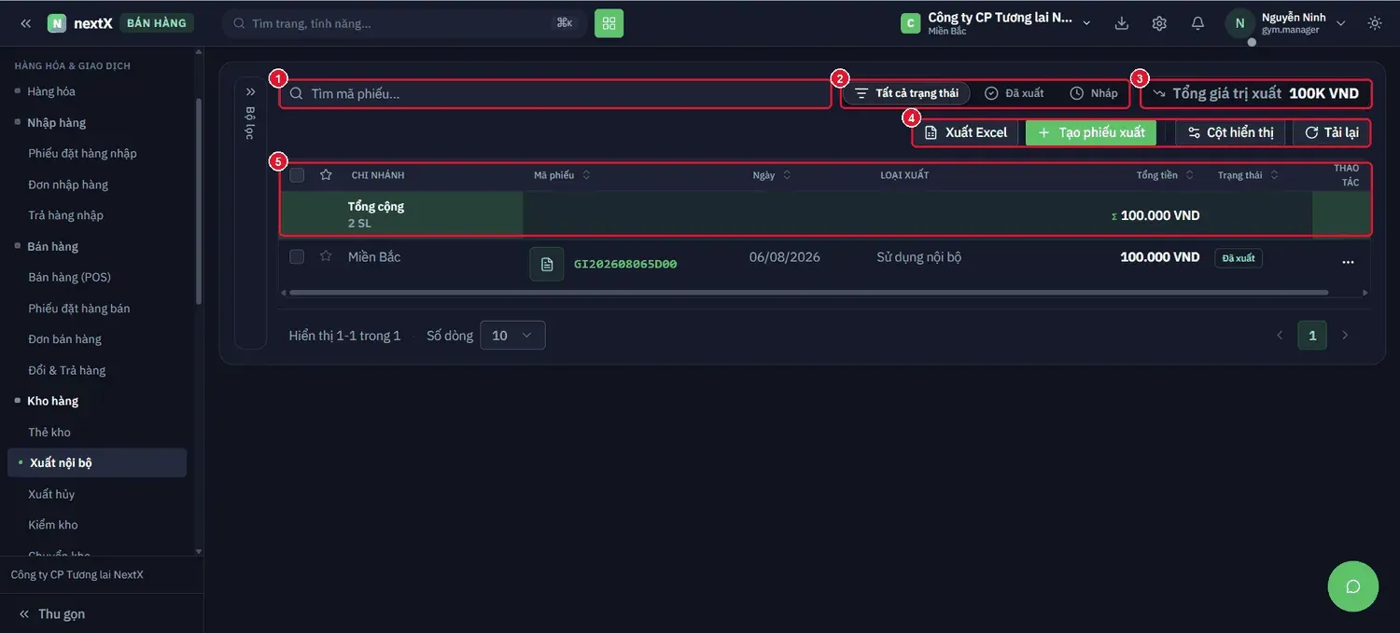Open the Số dòng rows-per-page dropdown

coord(512,336)
